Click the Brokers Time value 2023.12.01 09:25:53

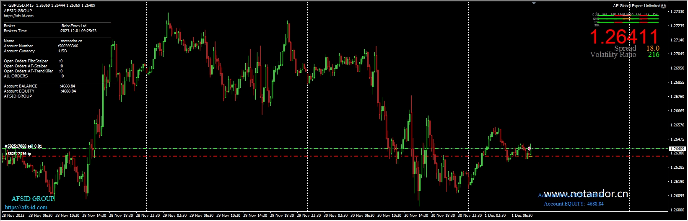pos(78,31)
